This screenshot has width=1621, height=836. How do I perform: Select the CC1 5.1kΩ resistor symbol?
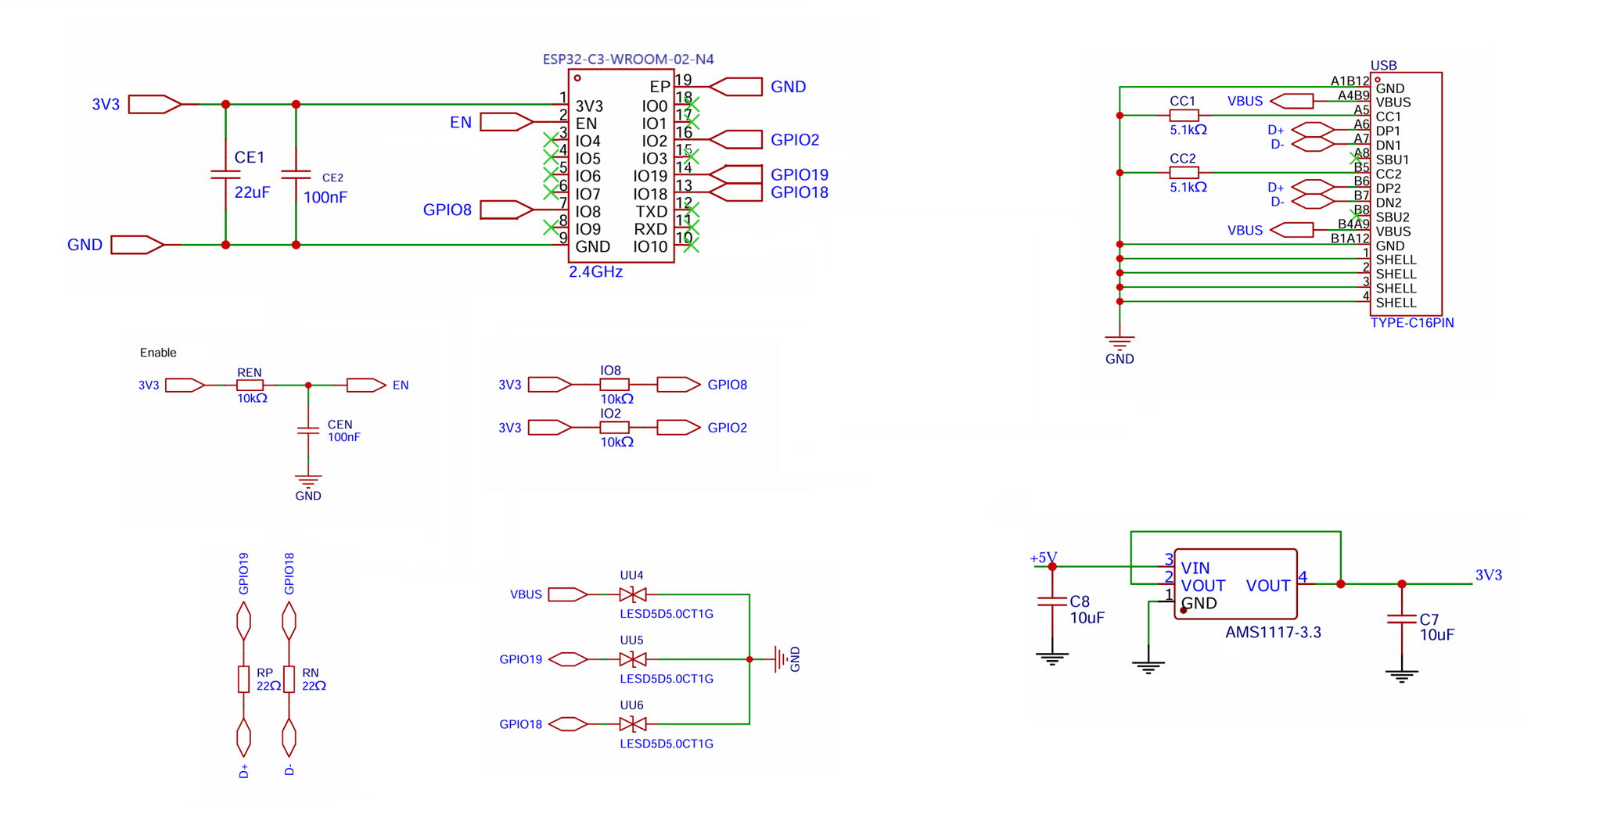coord(1184,115)
